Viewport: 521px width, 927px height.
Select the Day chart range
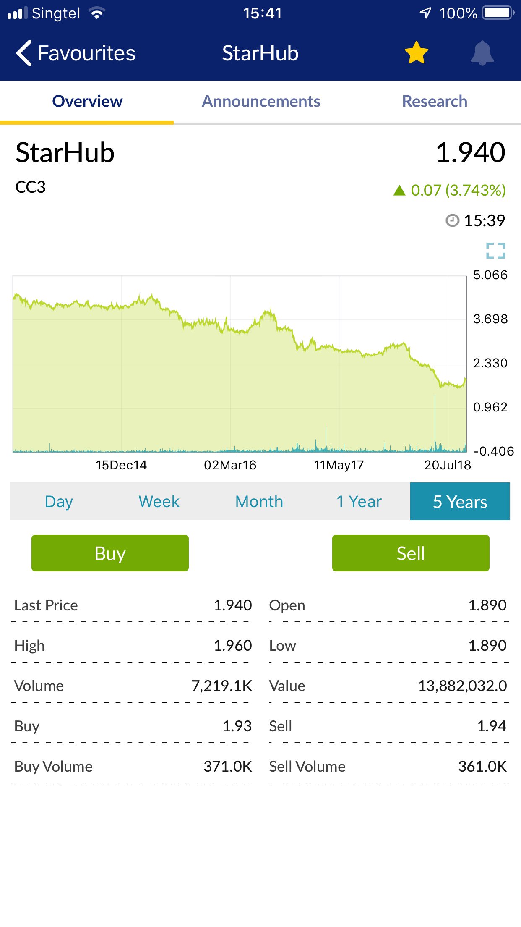[x=59, y=501]
